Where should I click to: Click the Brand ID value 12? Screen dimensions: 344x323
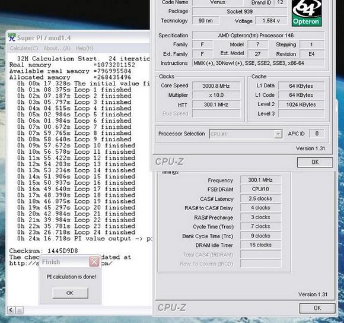(x=280, y=2)
